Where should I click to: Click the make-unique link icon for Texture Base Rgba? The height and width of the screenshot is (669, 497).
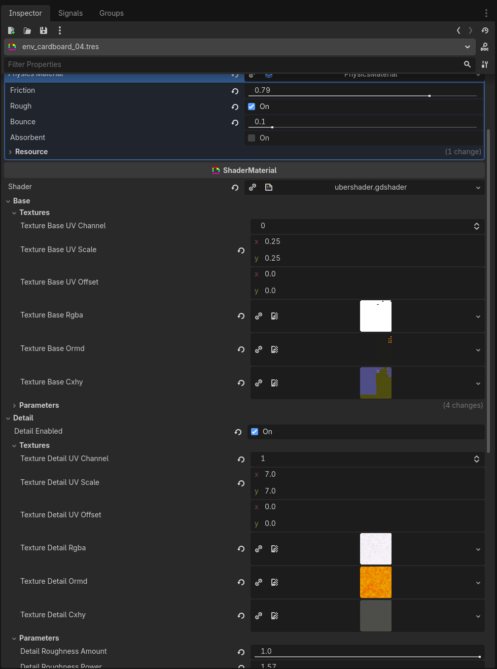(259, 316)
